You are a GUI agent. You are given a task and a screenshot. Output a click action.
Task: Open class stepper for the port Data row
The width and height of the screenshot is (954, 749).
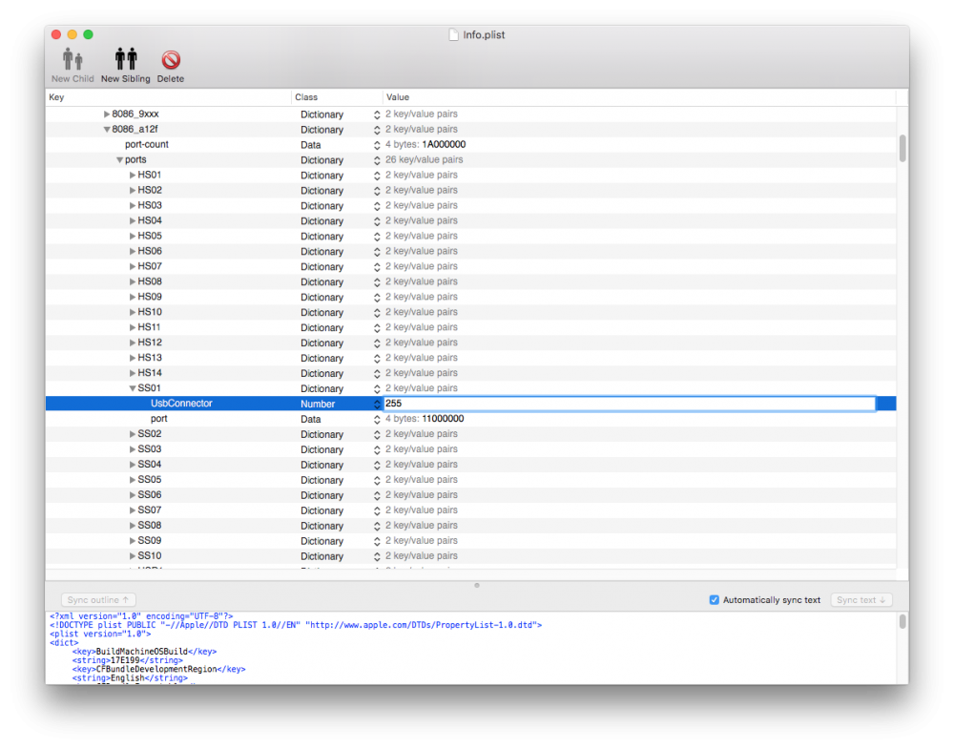[377, 419]
